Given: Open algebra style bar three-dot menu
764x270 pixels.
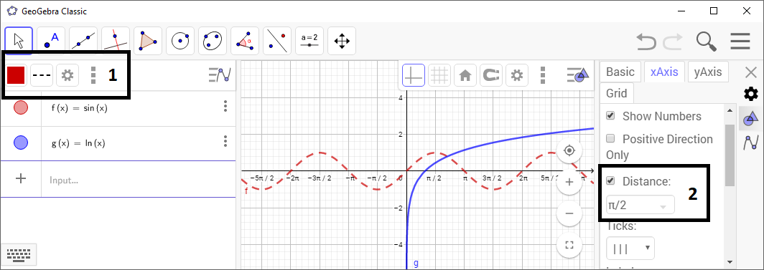Looking at the screenshot, I should (x=93, y=75).
